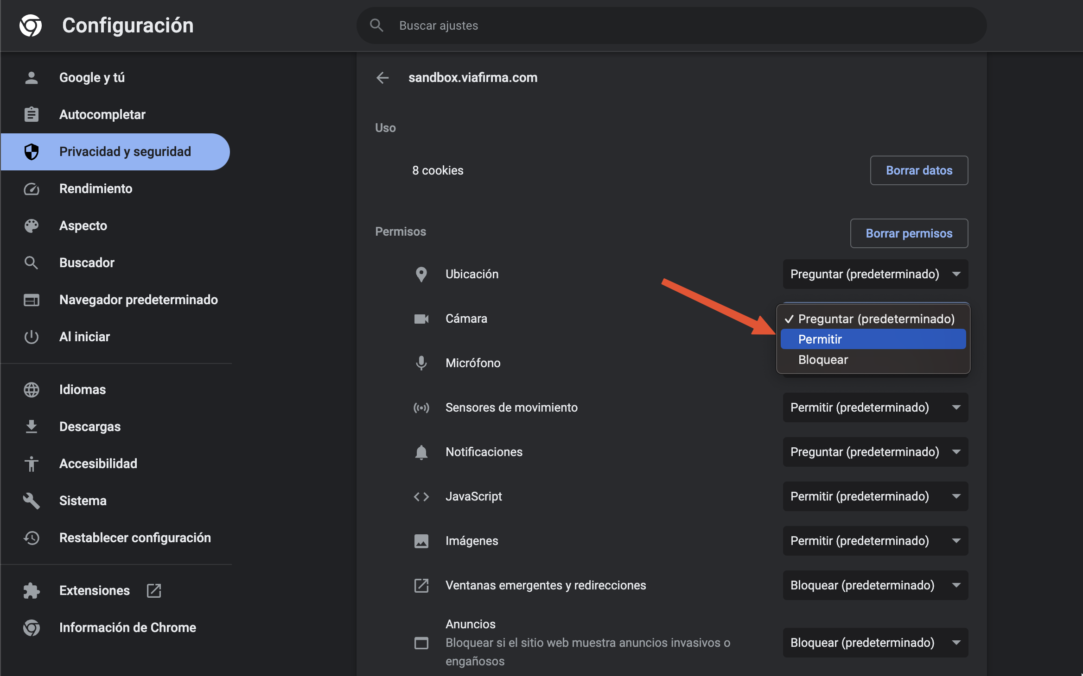Viewport: 1083px width, 676px height.
Task: Choose Bloquear for the camera permission
Action: click(873, 360)
